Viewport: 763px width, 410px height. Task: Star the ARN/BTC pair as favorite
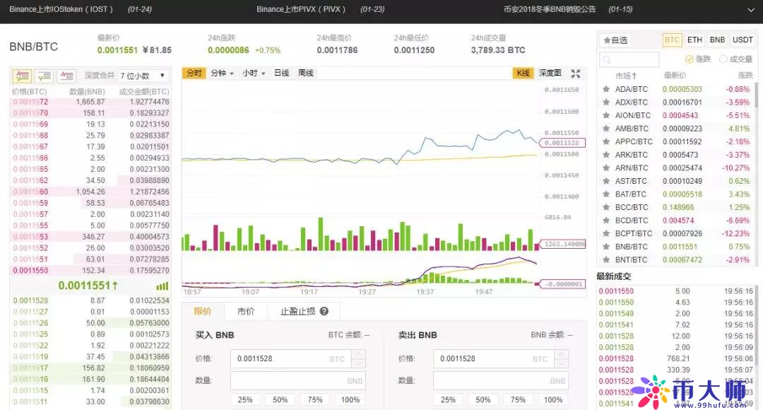606,168
